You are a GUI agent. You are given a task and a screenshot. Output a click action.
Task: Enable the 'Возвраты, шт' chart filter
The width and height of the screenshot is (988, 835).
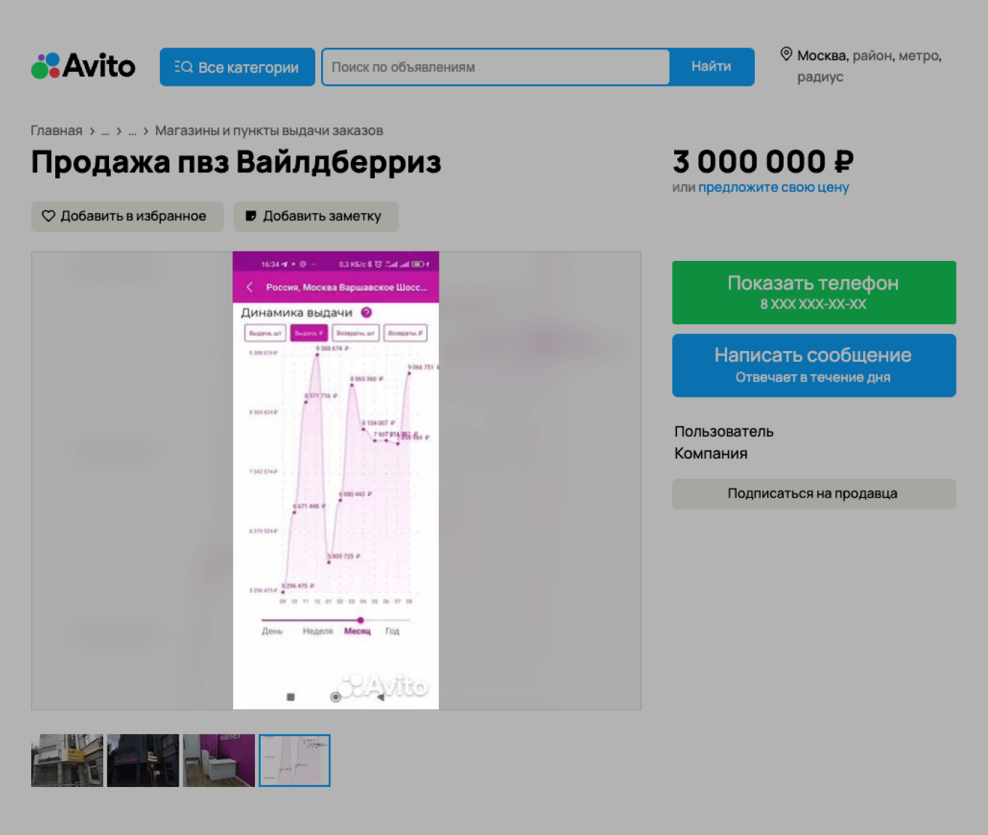point(355,332)
